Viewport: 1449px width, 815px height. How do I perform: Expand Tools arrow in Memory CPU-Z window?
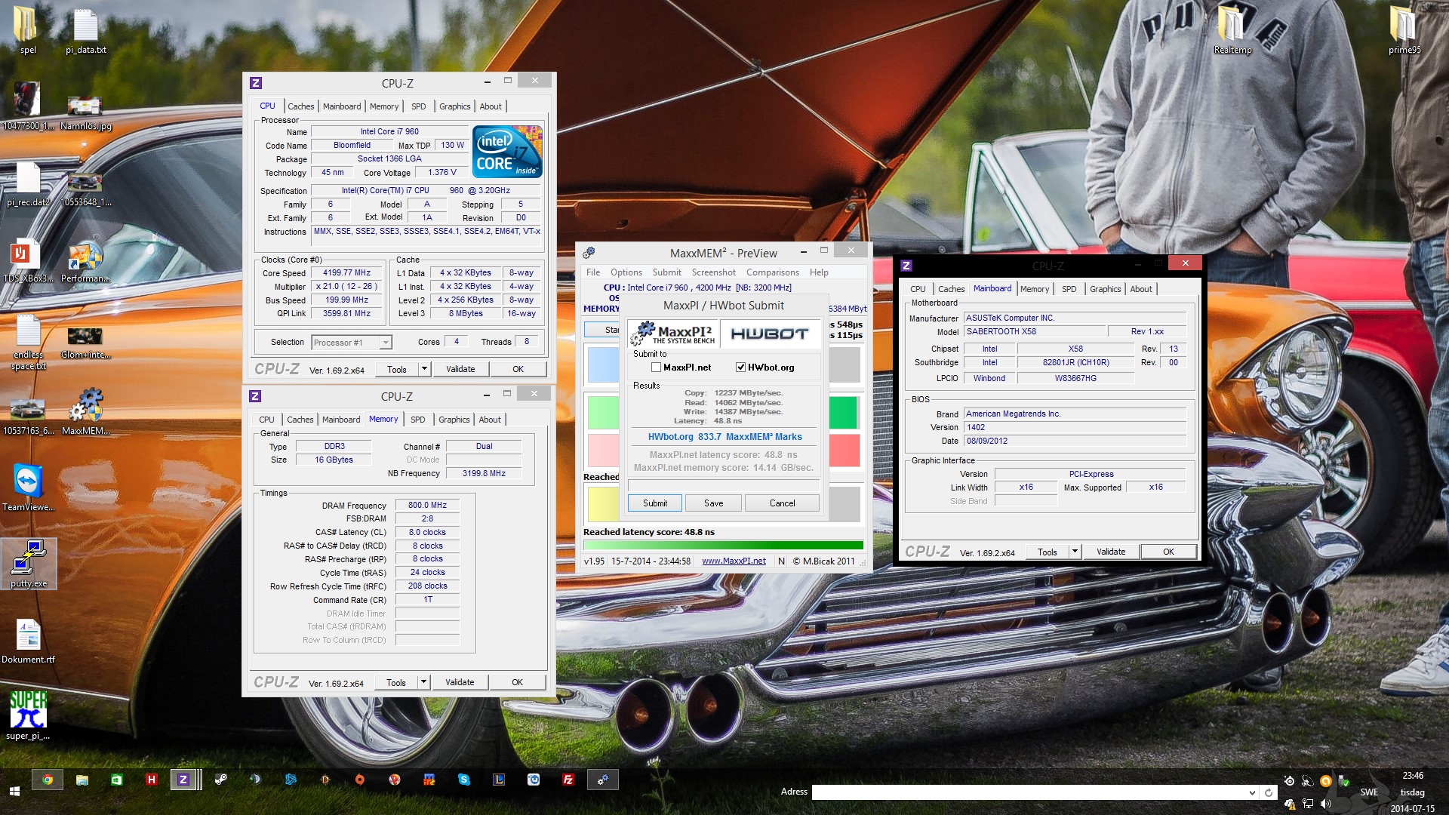coord(423,682)
